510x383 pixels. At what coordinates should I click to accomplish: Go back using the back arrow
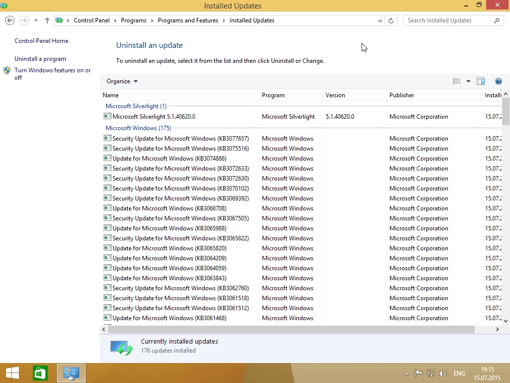click(10, 20)
